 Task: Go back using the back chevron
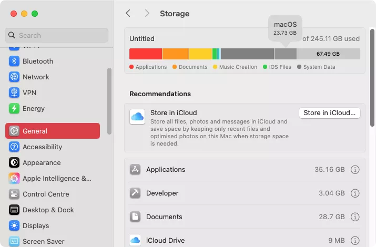(128, 13)
